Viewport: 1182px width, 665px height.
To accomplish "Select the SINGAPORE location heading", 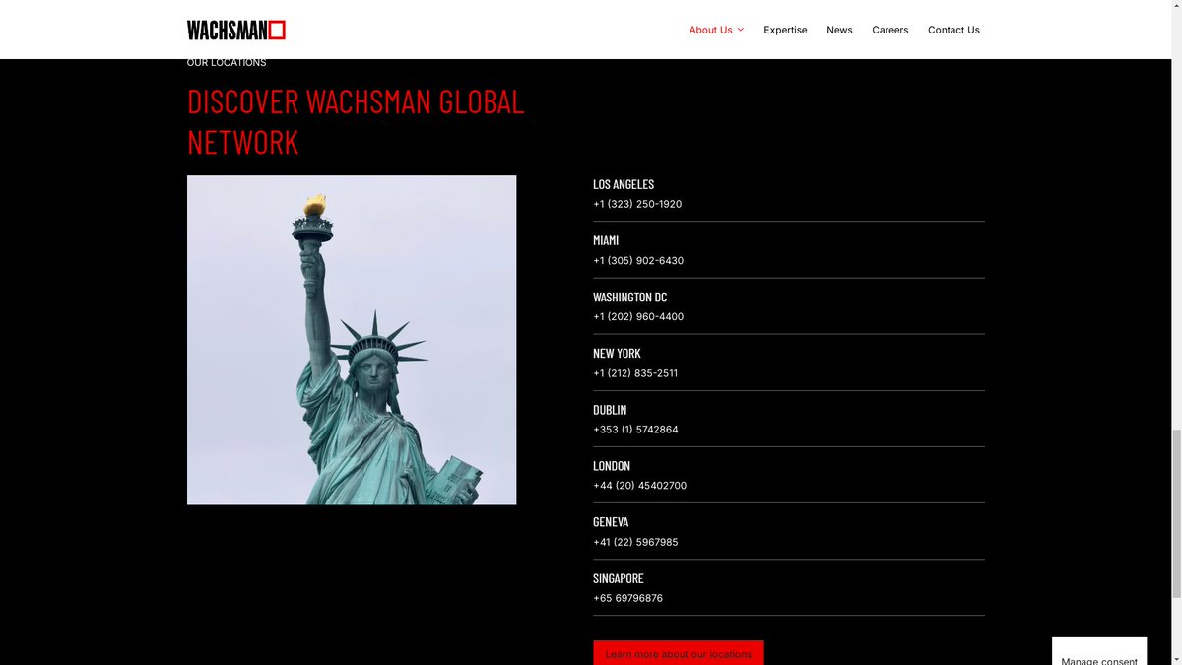I will tap(619, 578).
